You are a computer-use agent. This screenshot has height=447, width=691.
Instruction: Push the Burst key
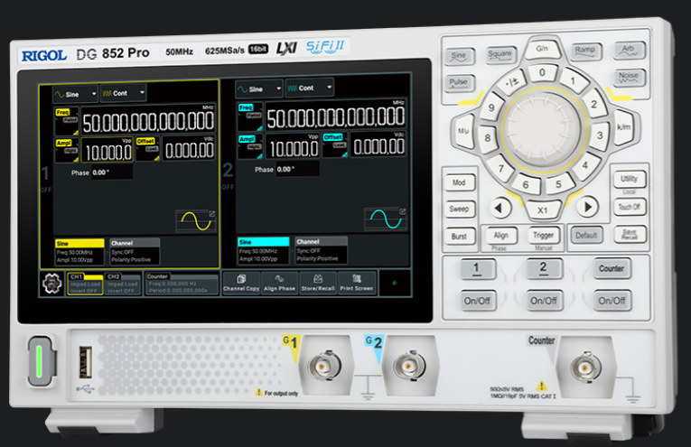[459, 237]
